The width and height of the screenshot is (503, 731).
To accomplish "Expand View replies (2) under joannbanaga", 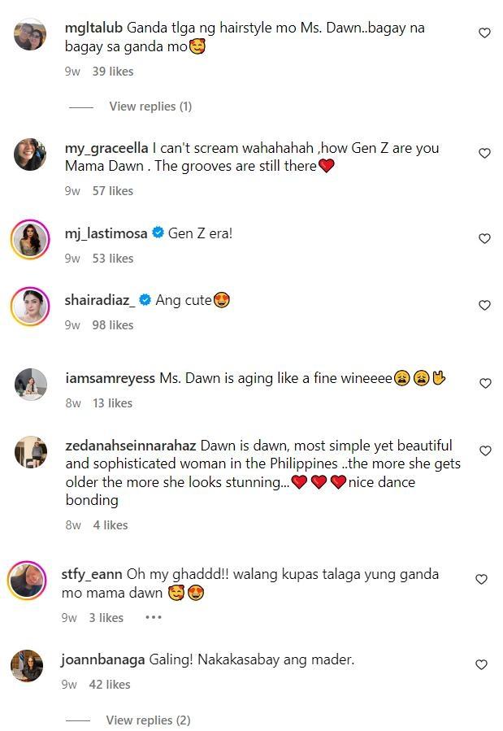I will 147,720.
